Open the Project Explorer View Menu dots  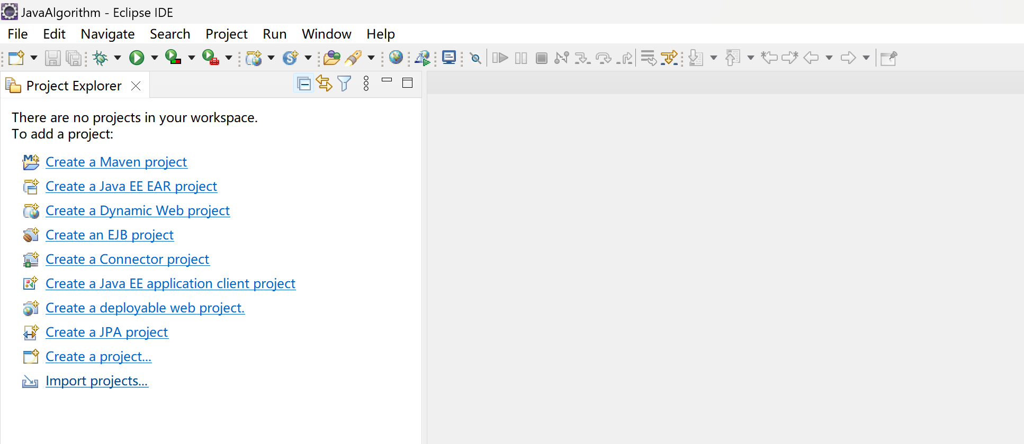coord(366,84)
